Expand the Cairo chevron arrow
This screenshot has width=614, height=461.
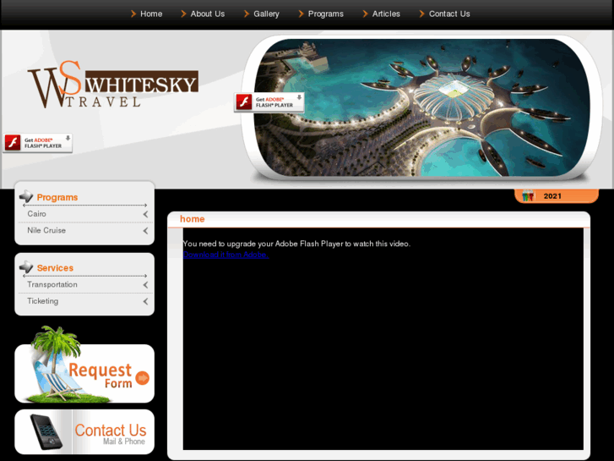coord(145,214)
